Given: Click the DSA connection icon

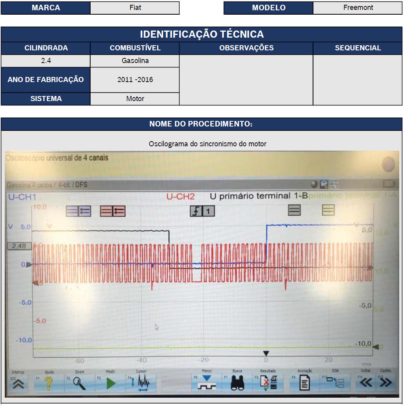Looking at the screenshot, I should pos(335,383).
